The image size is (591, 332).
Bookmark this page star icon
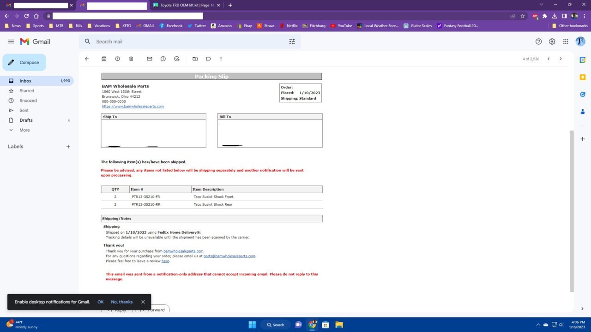[x=523, y=16]
